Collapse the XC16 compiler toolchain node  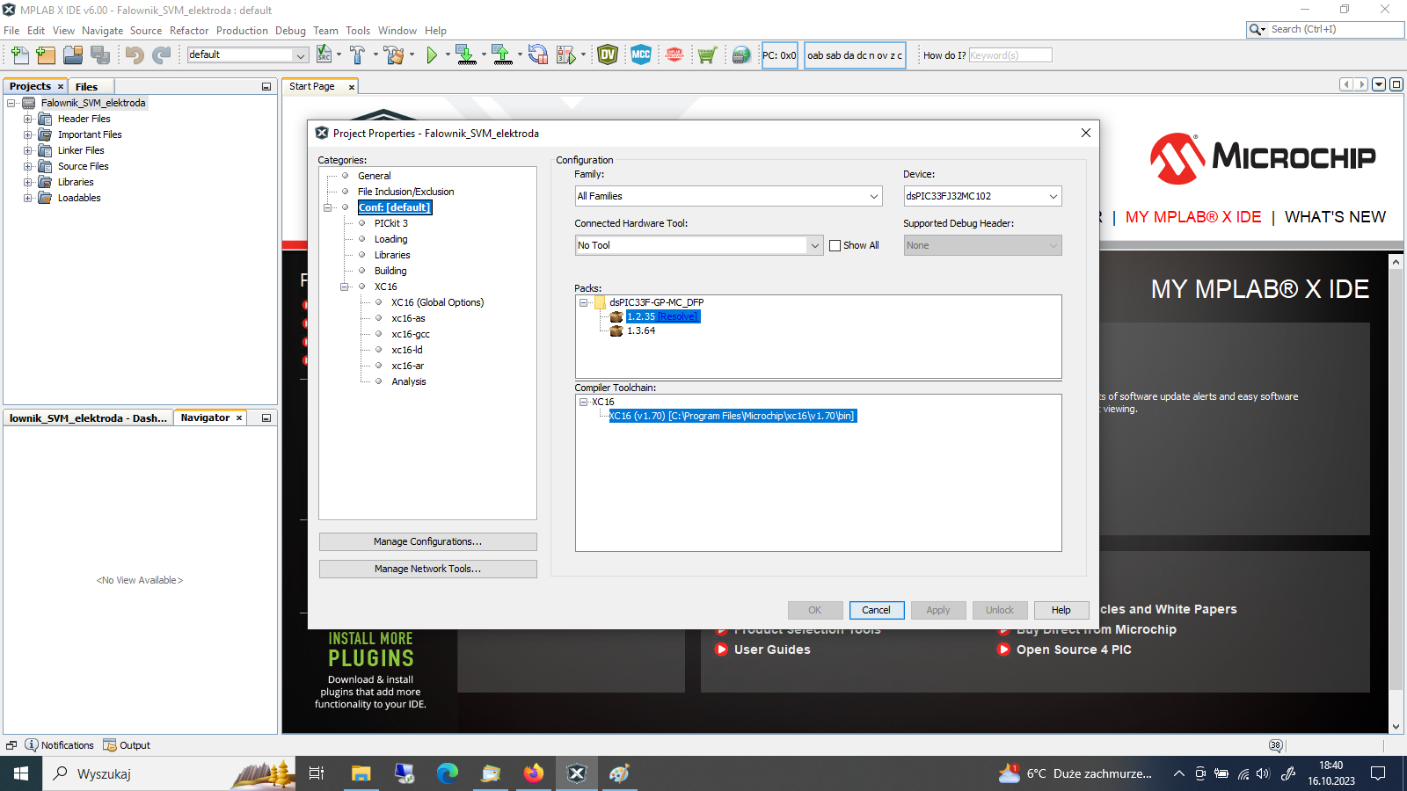click(x=583, y=402)
